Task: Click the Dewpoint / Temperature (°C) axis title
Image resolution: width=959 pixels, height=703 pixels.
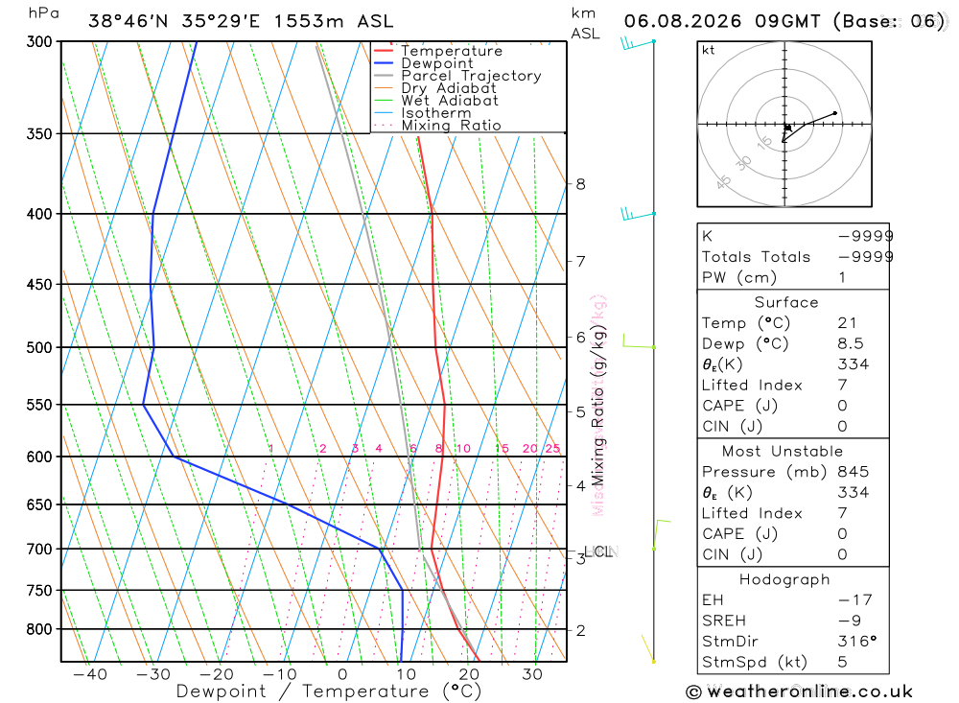Action: tap(329, 691)
